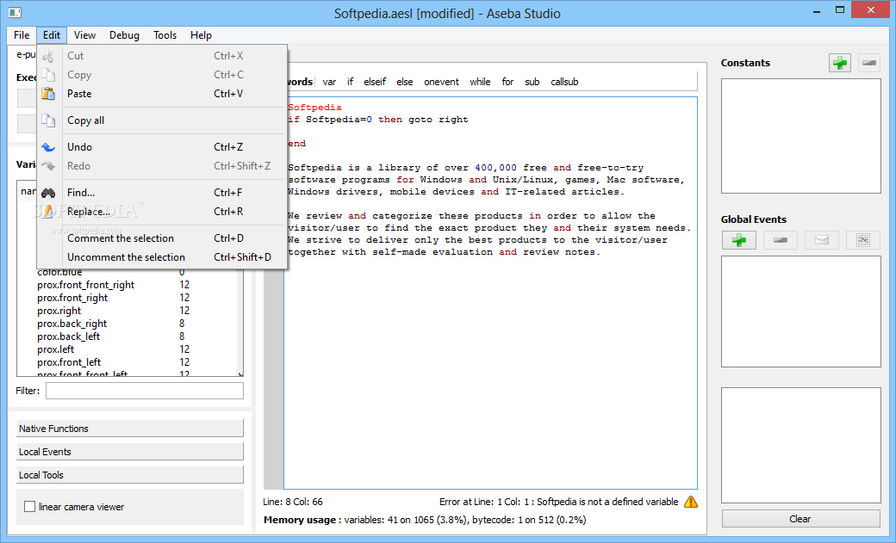The height and width of the screenshot is (543, 896).
Task: Select Find... in the Edit menu
Action: (162, 193)
